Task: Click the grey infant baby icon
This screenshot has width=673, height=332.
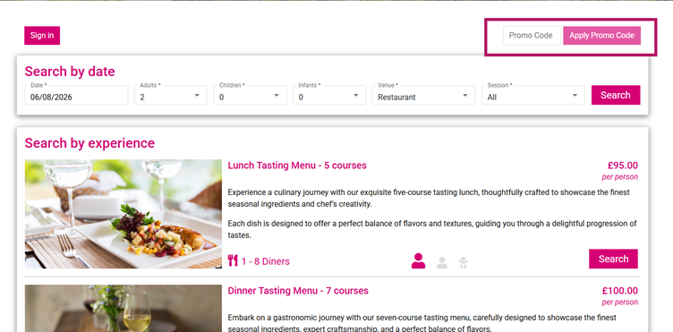Action: [x=463, y=262]
